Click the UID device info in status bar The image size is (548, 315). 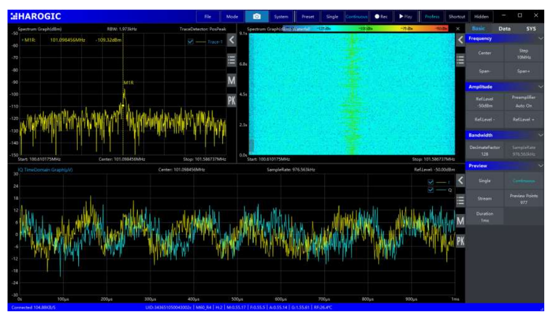pos(168,307)
